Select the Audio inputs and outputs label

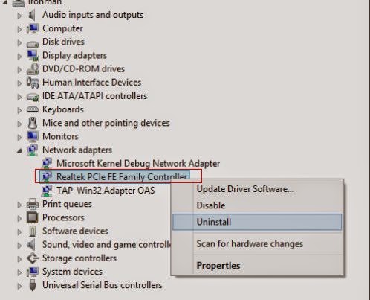click(93, 15)
